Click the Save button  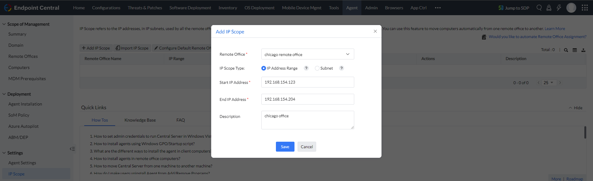[x=285, y=147]
